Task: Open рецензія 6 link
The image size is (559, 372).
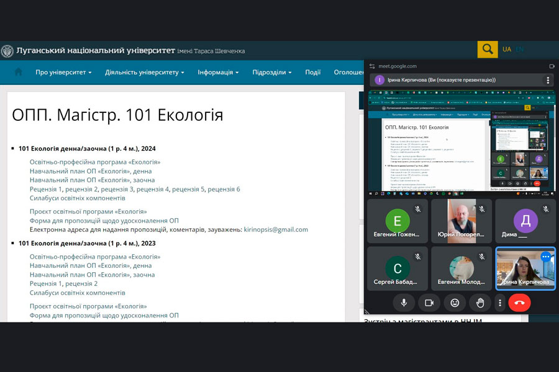Action: coord(224,189)
